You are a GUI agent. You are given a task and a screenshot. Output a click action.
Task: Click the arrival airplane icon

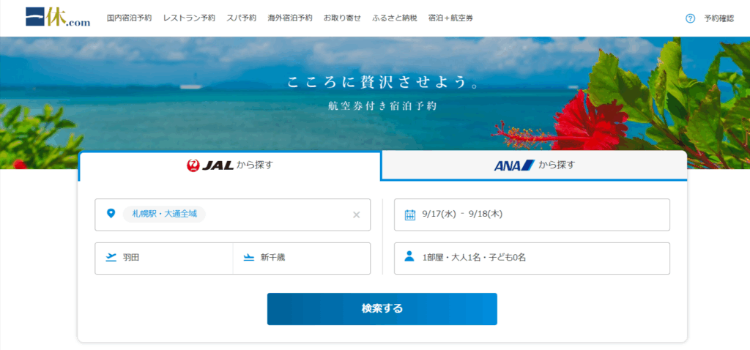click(x=249, y=258)
